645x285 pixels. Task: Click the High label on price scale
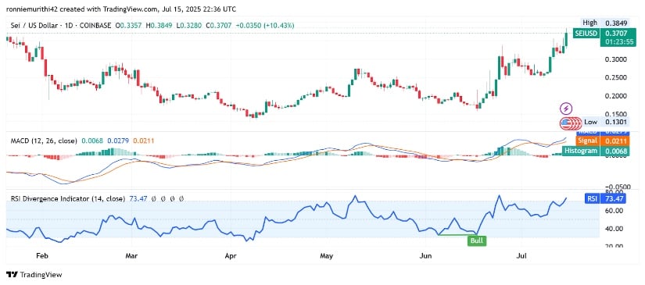(589, 23)
